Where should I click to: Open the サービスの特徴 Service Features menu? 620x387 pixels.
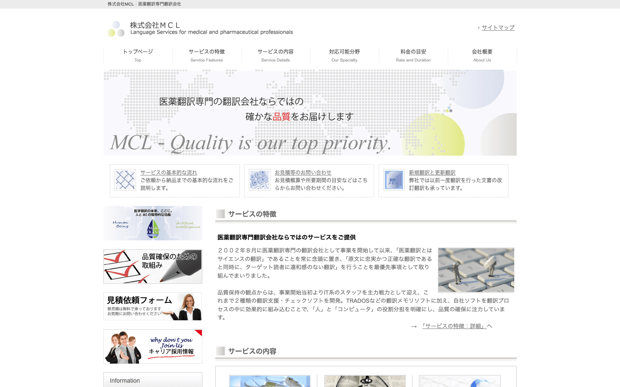point(207,55)
